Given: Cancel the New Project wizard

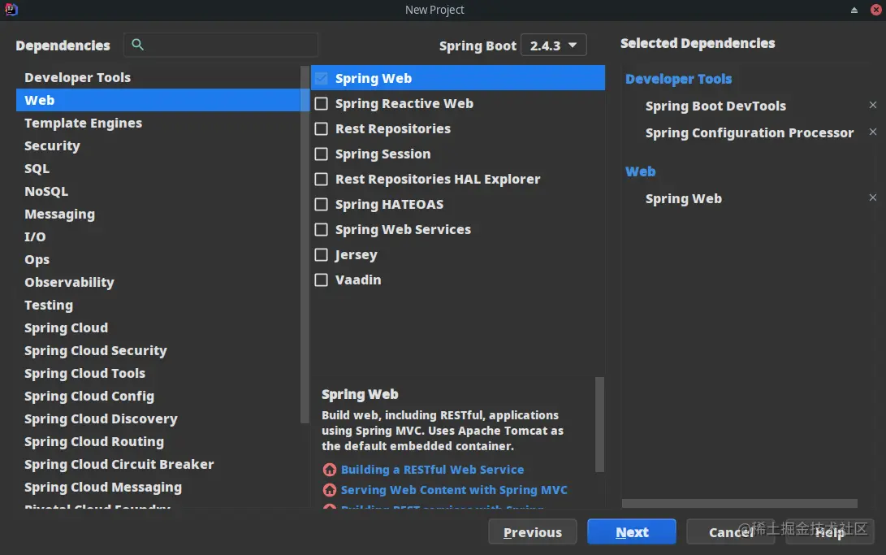Looking at the screenshot, I should point(731,531).
